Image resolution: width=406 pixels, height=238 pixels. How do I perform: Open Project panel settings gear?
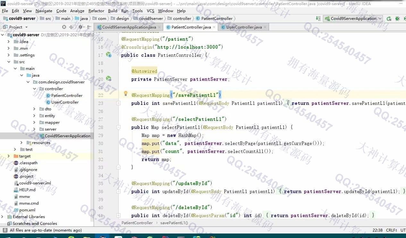(x=80, y=27)
